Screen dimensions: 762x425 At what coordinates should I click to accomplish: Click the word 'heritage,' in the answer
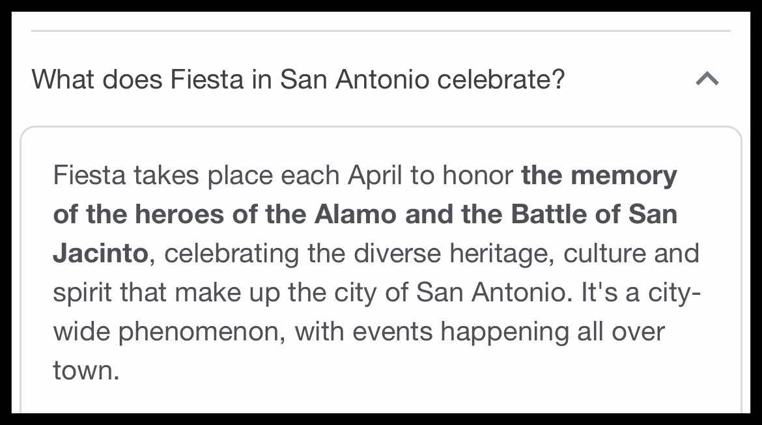tap(502, 254)
